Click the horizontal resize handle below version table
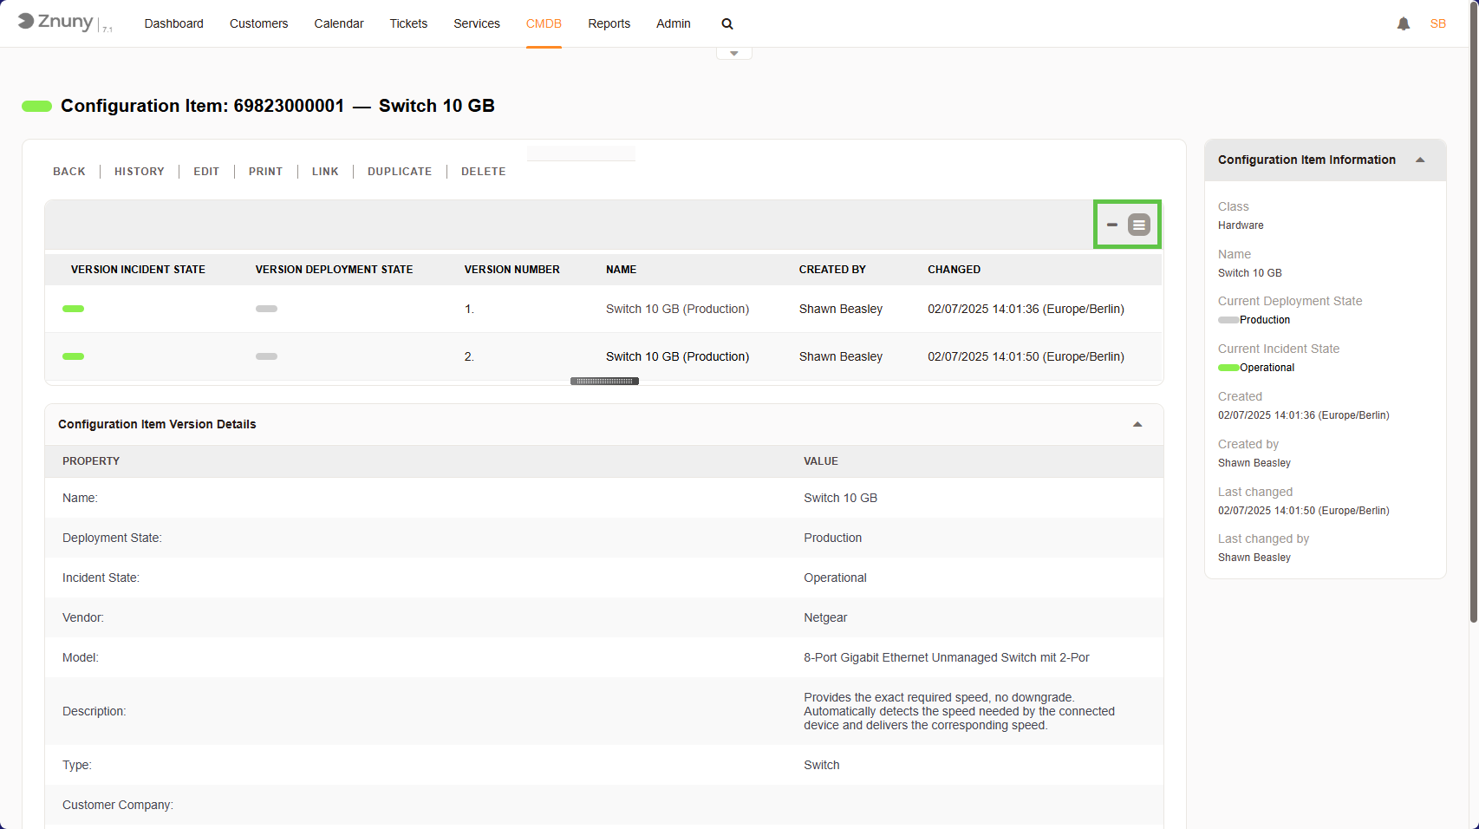The height and width of the screenshot is (829, 1479). tap(604, 382)
